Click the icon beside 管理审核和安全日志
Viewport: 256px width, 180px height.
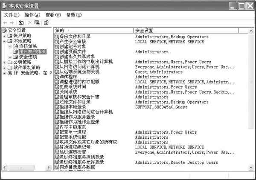(57, 97)
